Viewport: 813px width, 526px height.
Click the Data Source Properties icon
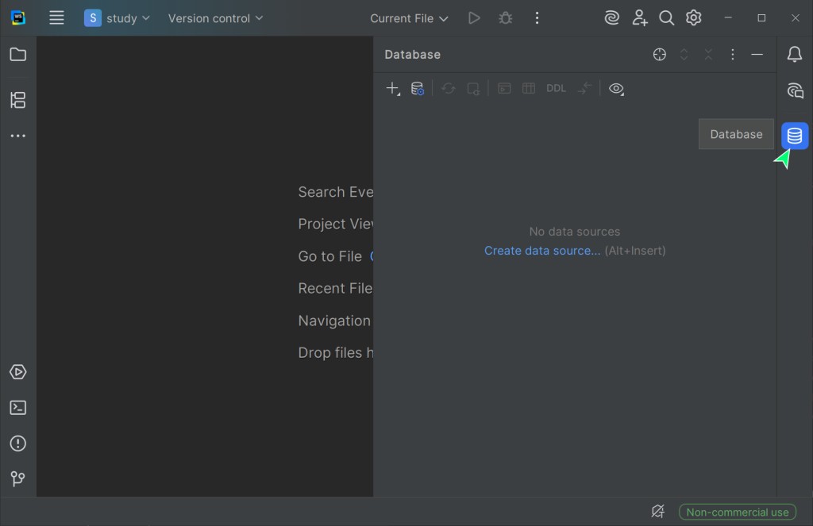point(417,89)
